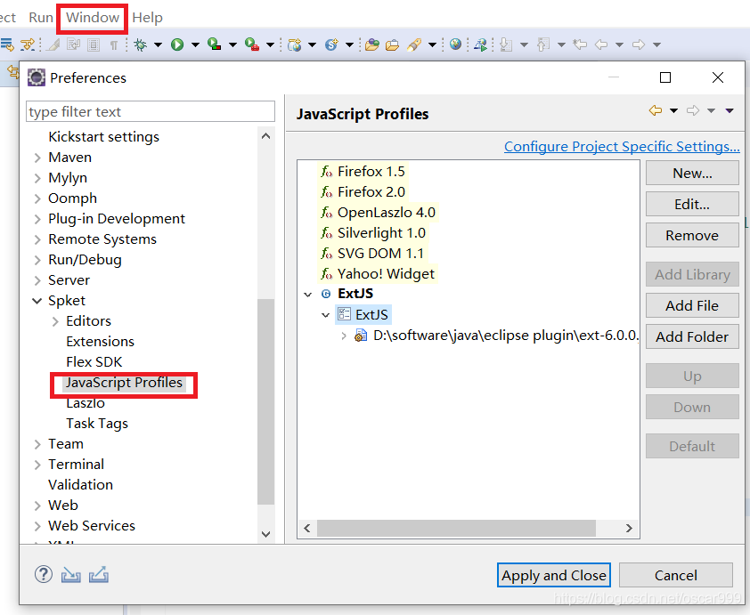Toggle Show Whitespace Characters pilcrow icon
This screenshot has width=750, height=615.
tap(114, 45)
